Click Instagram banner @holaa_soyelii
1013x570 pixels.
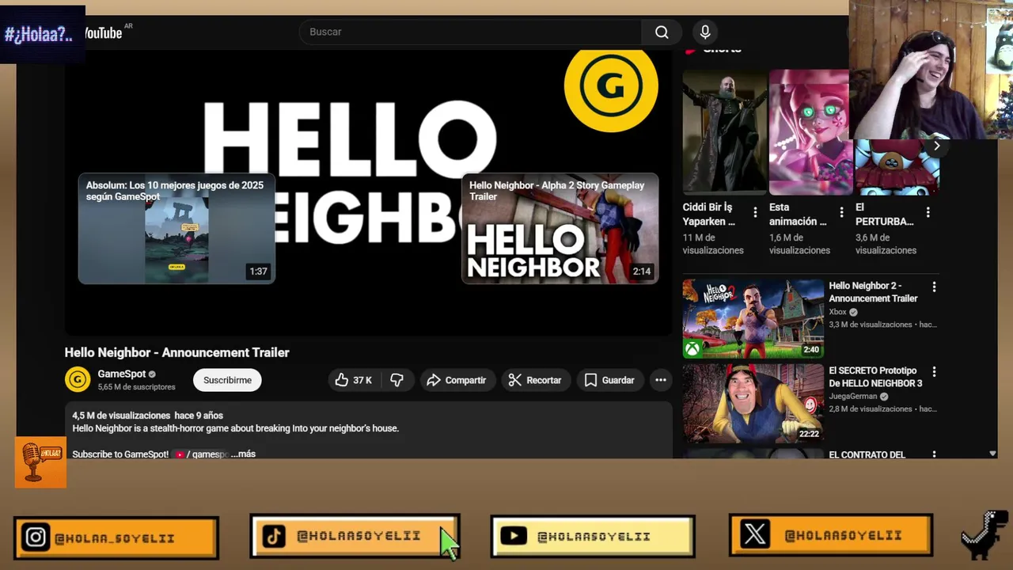click(x=116, y=538)
